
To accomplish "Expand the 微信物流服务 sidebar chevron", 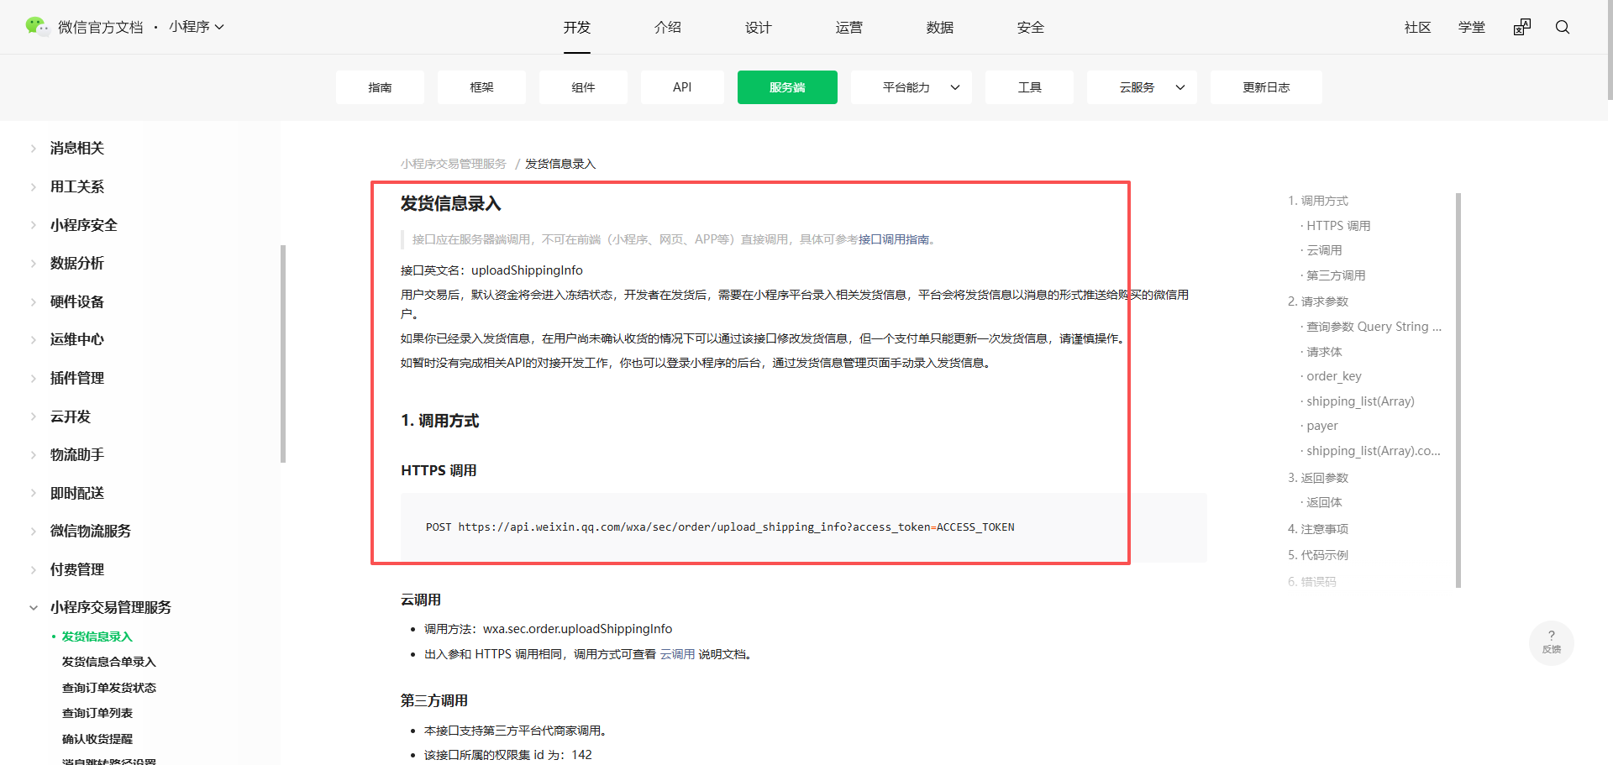I will click(x=34, y=531).
